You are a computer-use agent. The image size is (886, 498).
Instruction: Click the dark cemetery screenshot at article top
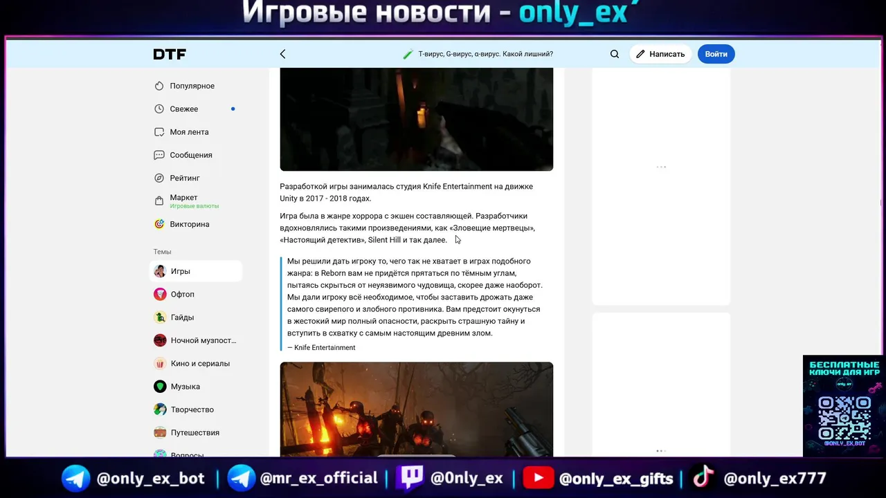[x=416, y=119]
